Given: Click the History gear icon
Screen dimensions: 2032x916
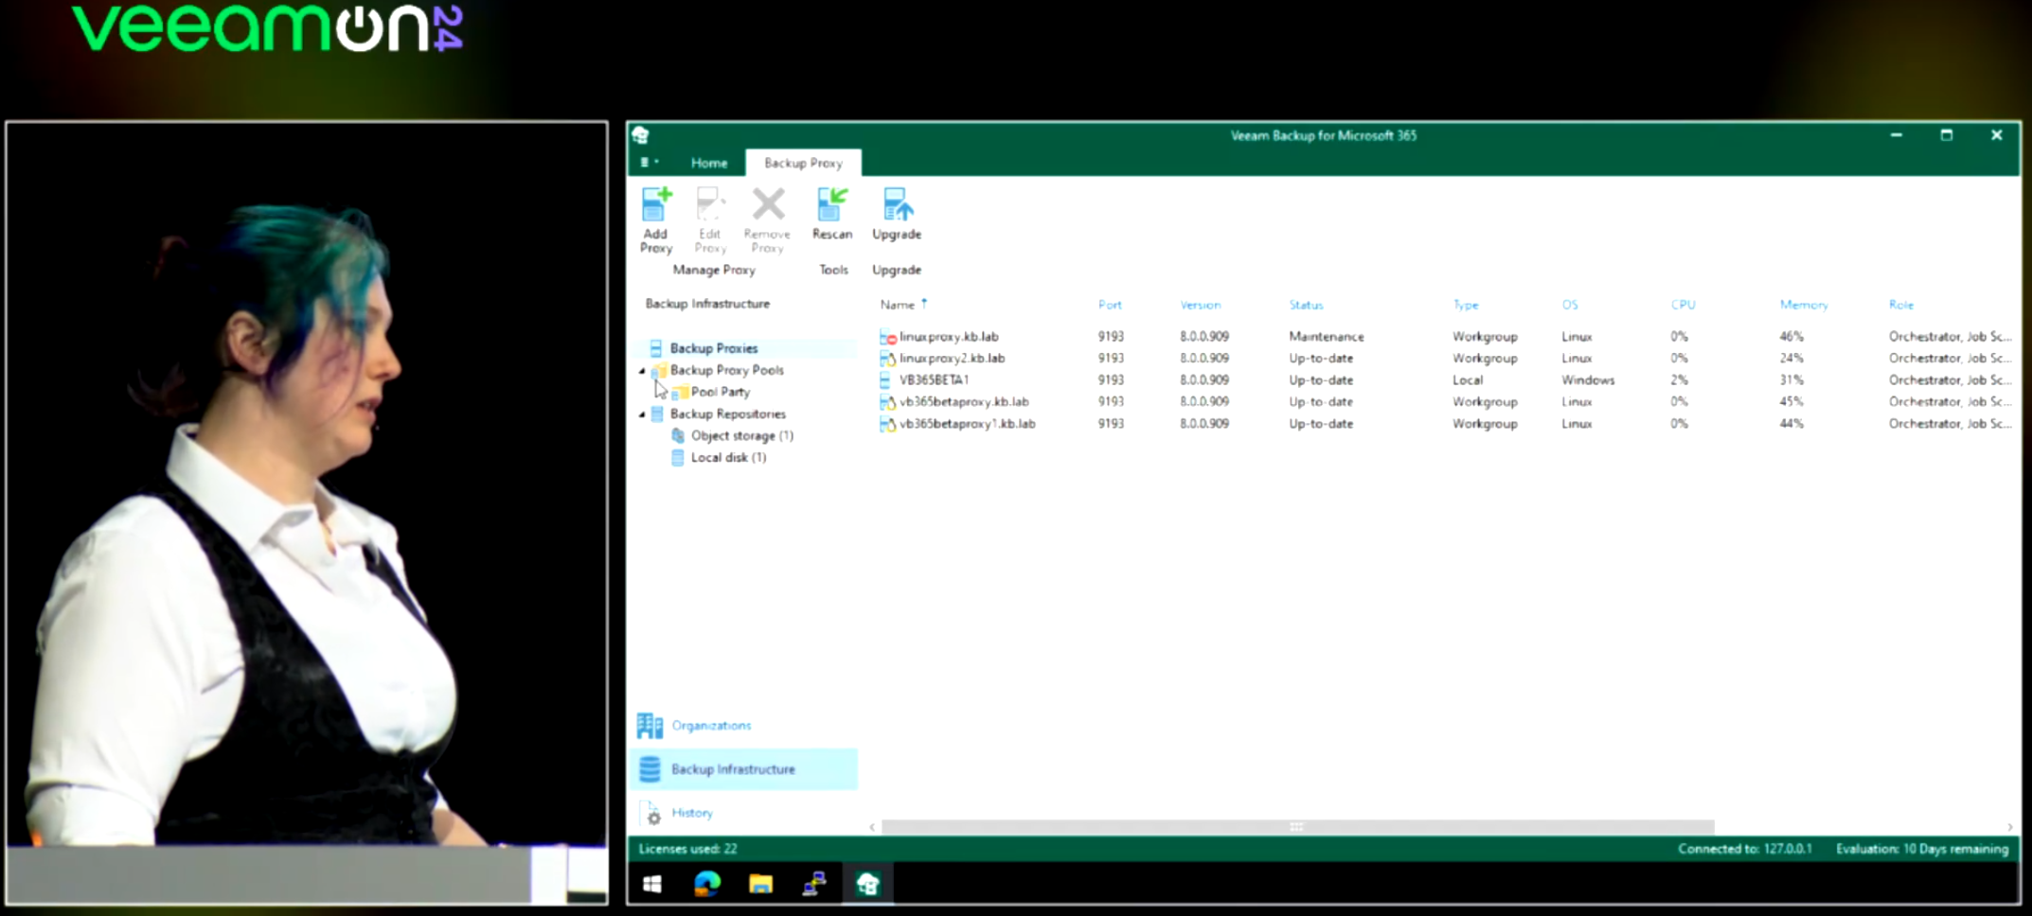Looking at the screenshot, I should pos(652,815).
